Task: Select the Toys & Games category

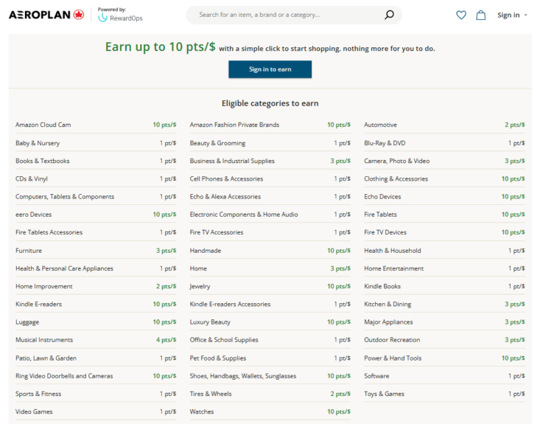Action: point(384,394)
